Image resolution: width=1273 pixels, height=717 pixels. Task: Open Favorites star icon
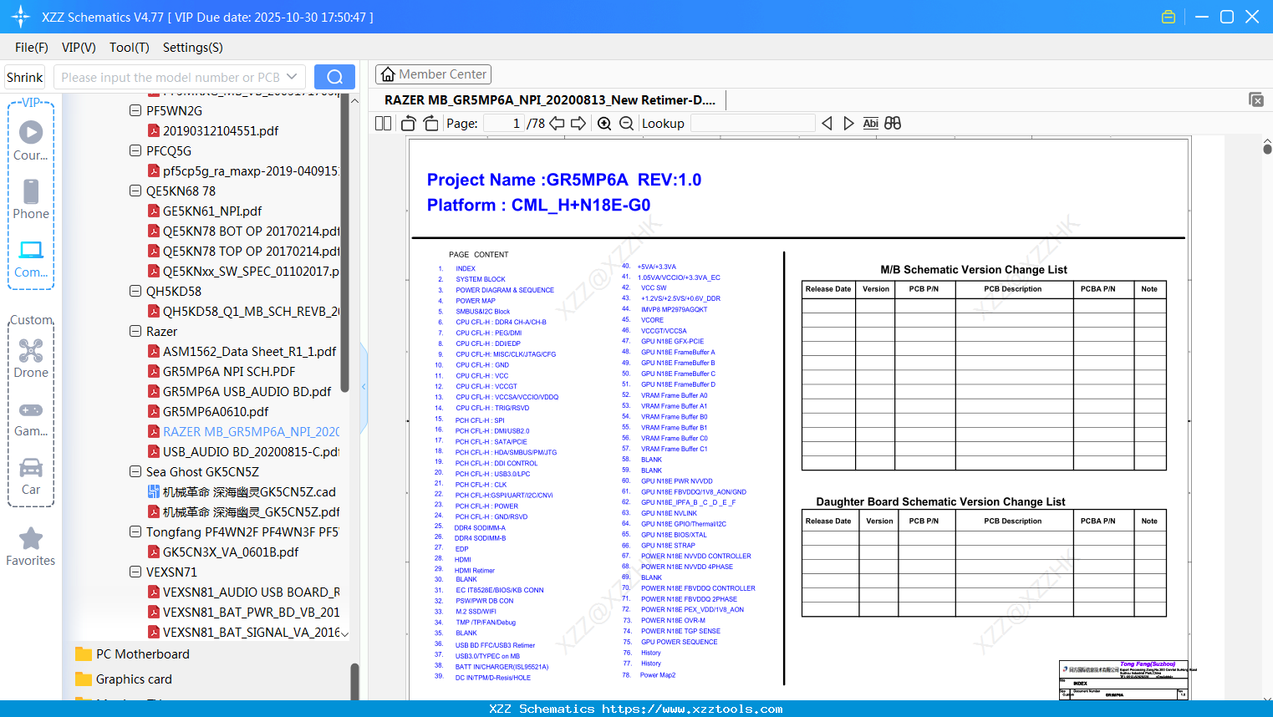[x=31, y=538]
